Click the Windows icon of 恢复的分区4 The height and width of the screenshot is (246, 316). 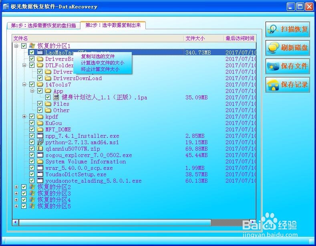(32, 200)
